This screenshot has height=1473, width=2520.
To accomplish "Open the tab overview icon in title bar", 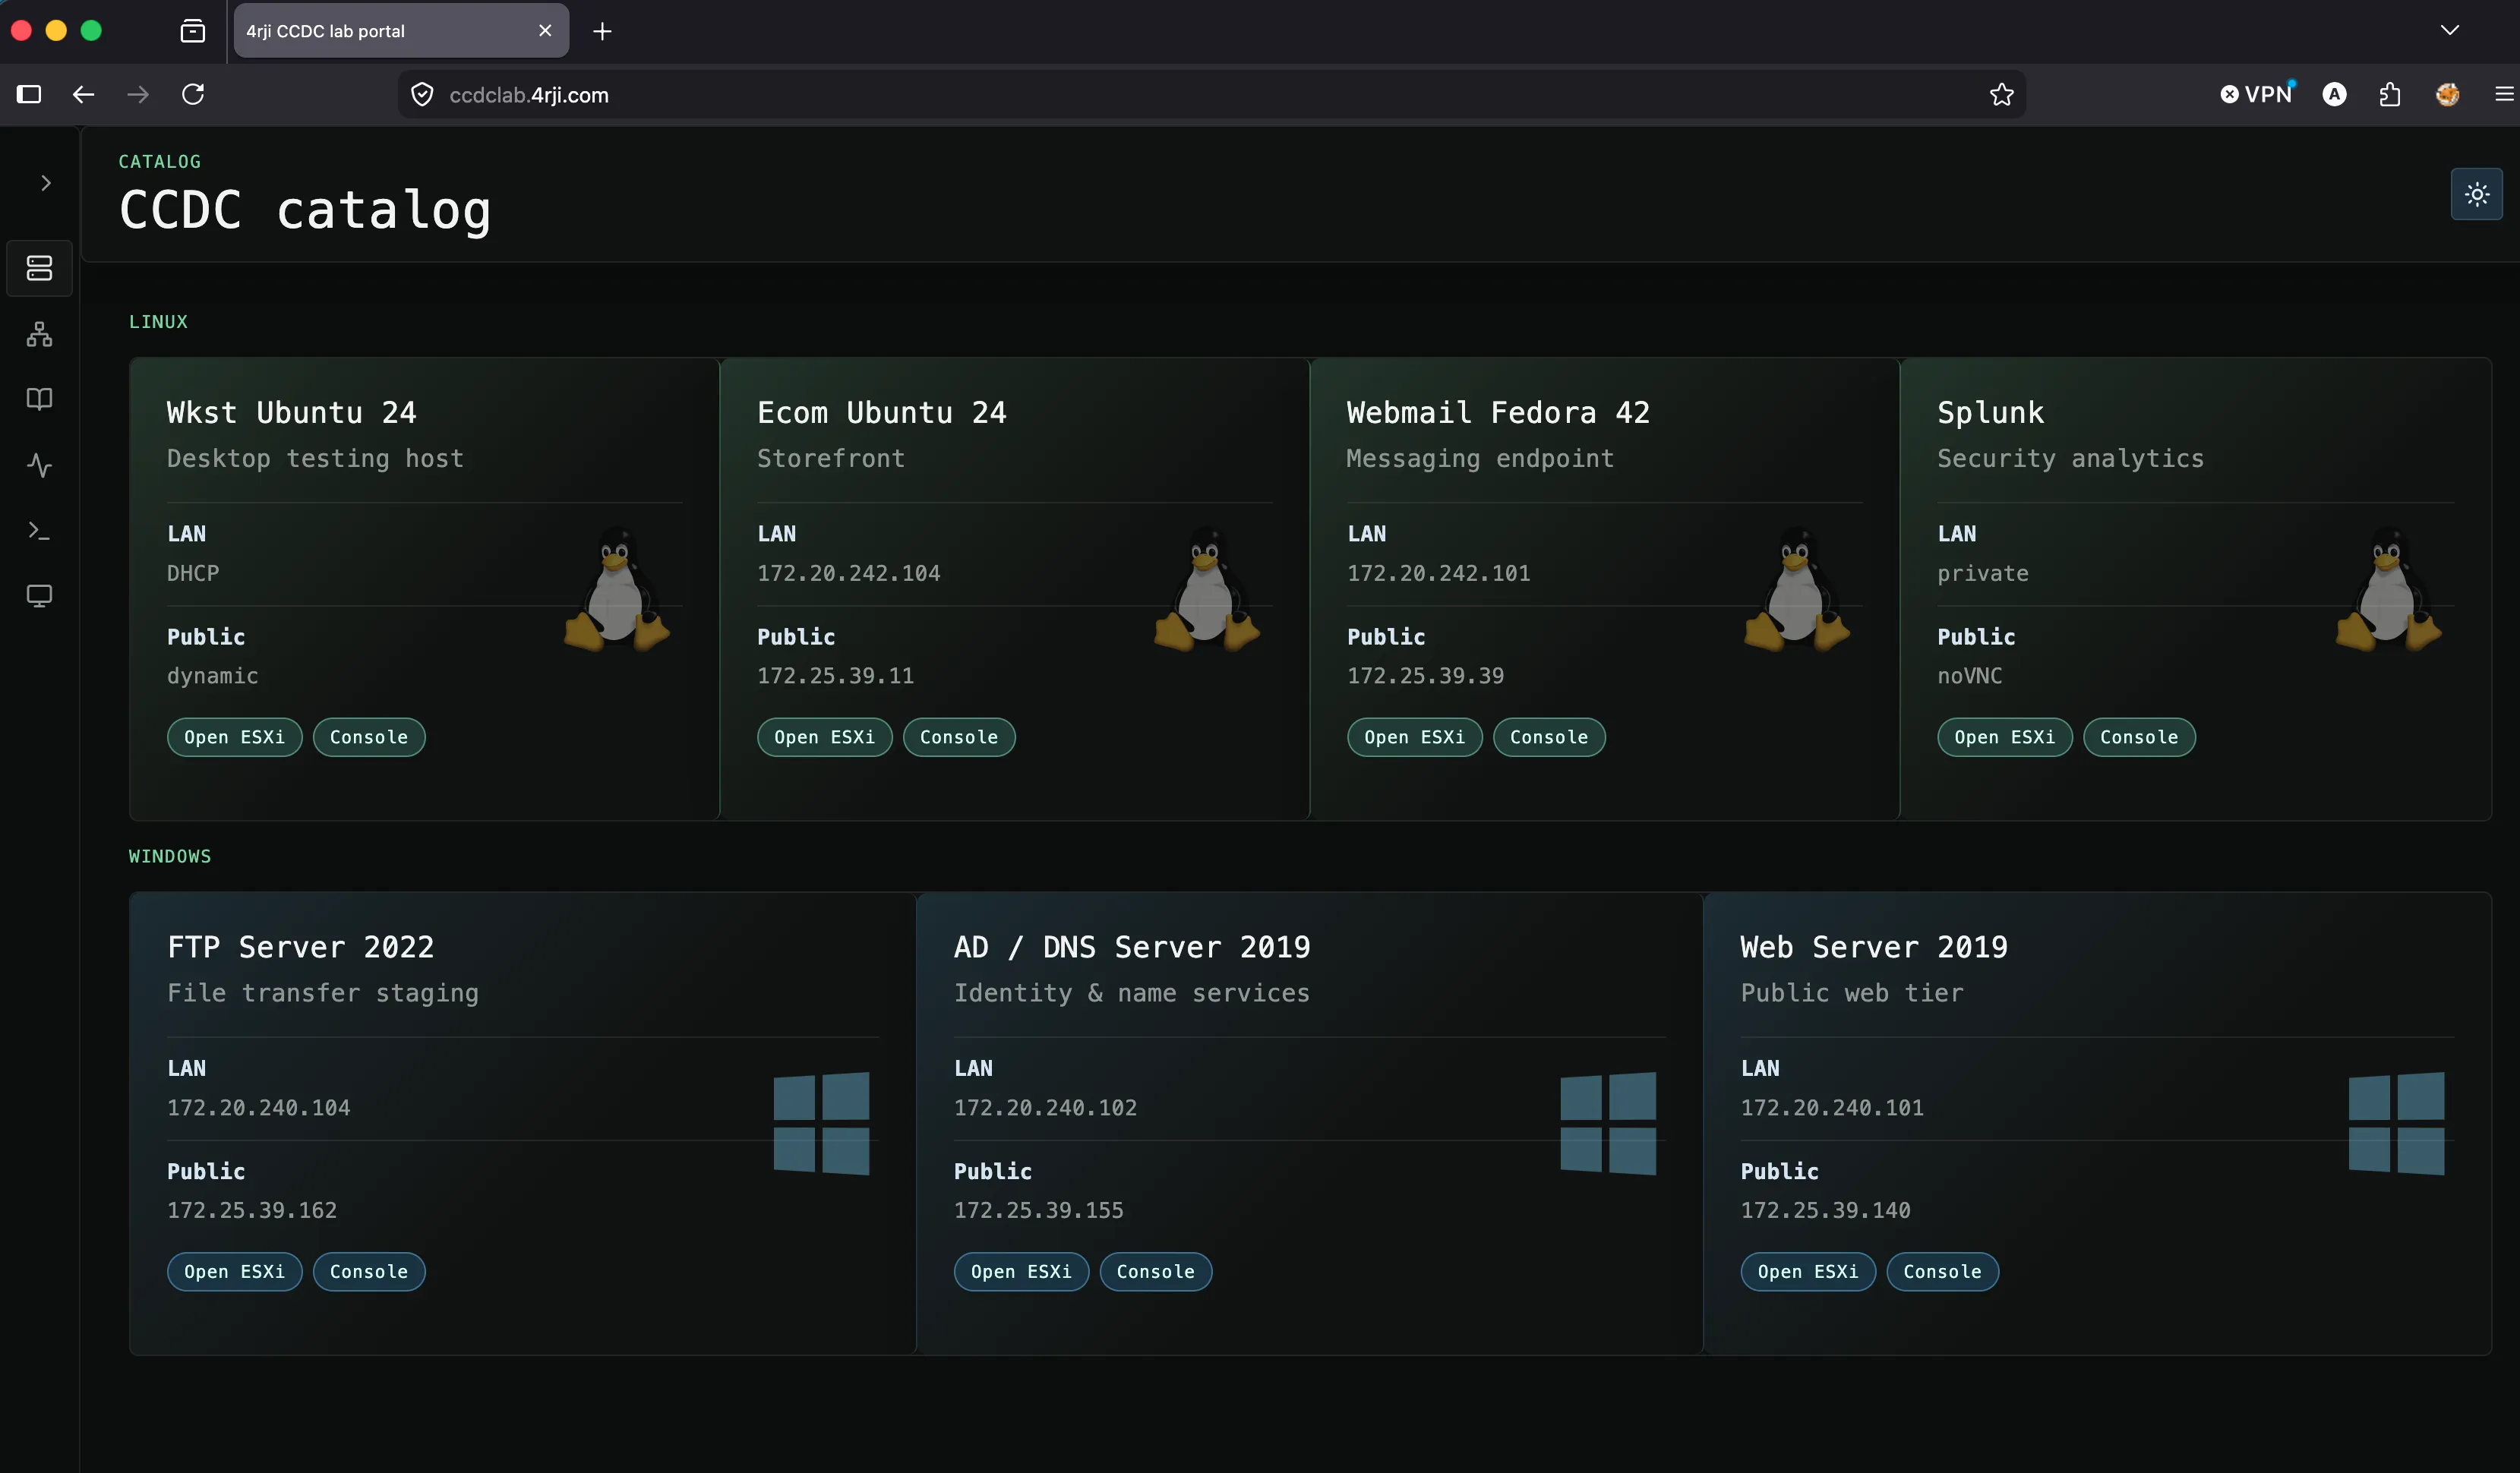I will pyautogui.click(x=192, y=31).
